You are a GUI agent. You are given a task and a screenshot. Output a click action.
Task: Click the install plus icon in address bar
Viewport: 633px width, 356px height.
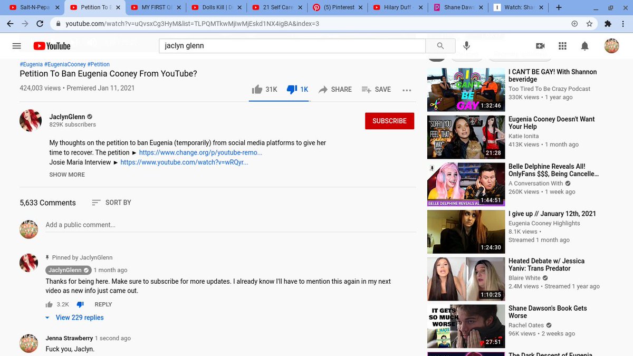(574, 24)
